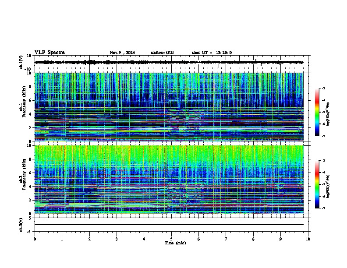Click the time axis tick label '1'
This screenshot has height=268, width=347.
[62, 239]
